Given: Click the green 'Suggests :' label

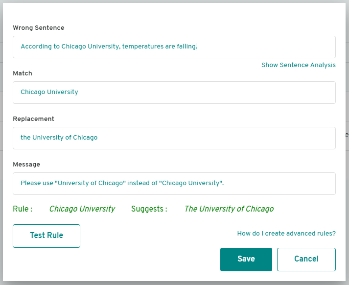Looking at the screenshot, I should [x=149, y=209].
